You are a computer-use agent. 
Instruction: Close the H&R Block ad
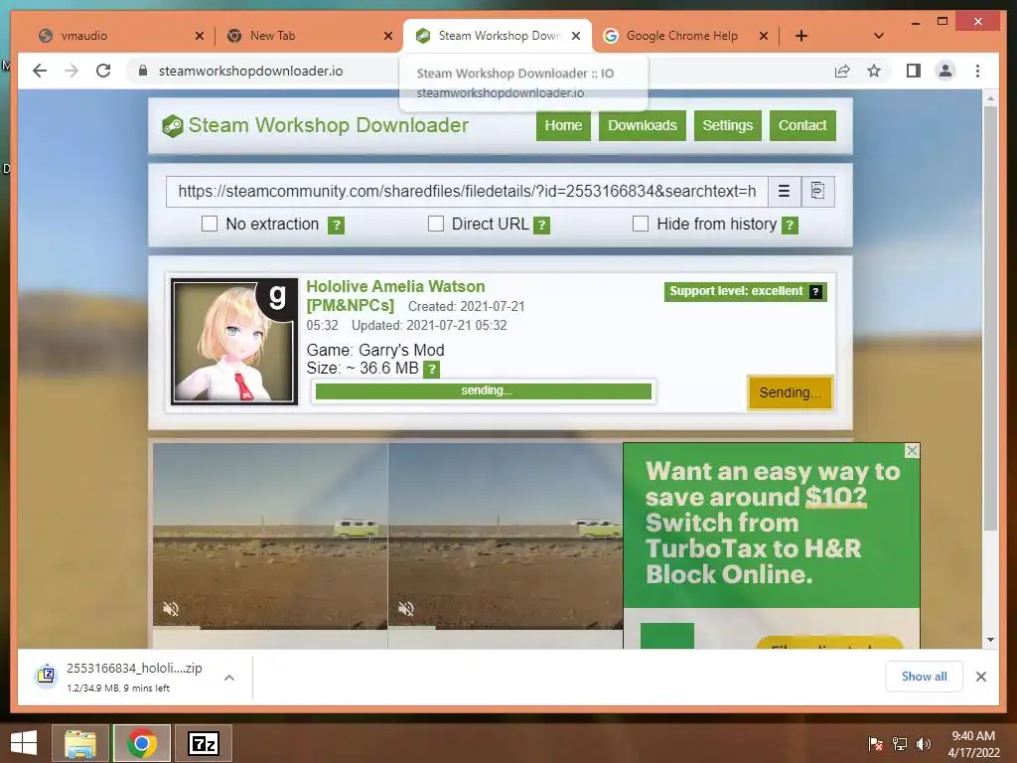[912, 450]
